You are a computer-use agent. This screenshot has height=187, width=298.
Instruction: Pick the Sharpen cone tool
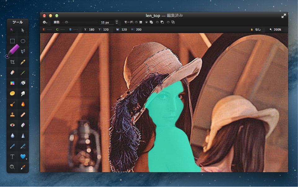pos(23,136)
